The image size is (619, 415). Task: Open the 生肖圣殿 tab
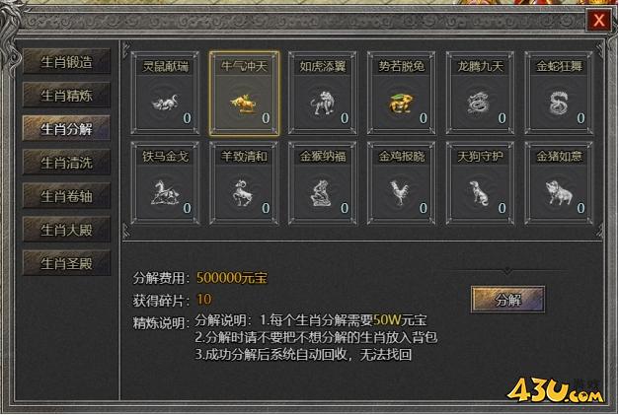coord(66,263)
